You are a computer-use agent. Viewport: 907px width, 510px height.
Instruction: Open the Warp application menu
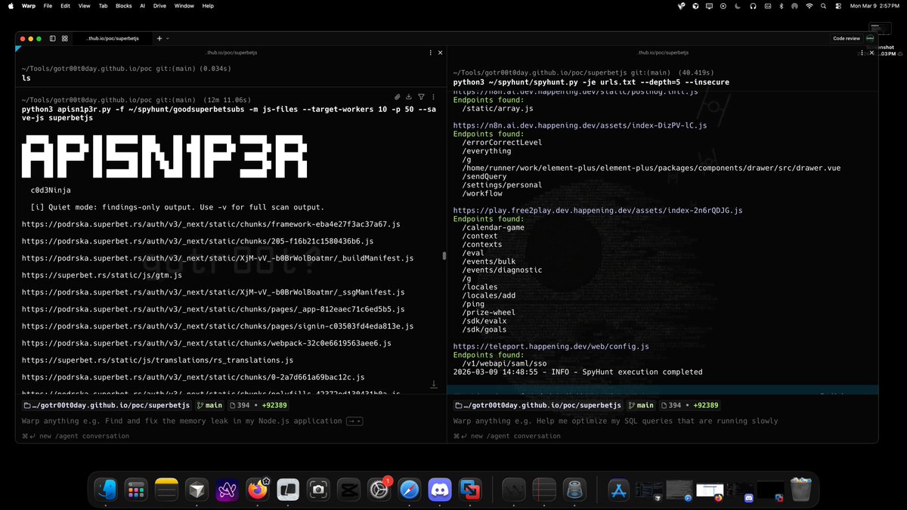pos(29,5)
